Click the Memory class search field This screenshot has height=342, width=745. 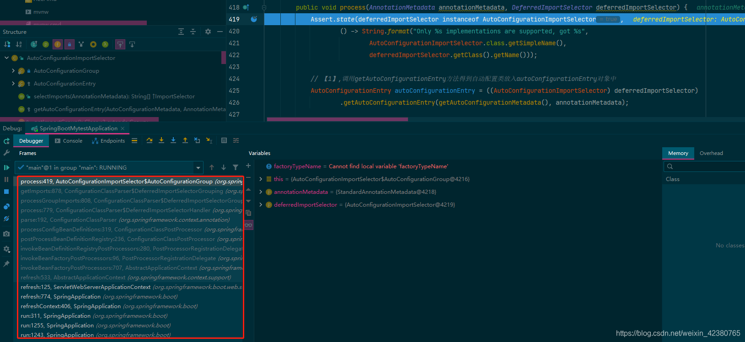point(704,166)
